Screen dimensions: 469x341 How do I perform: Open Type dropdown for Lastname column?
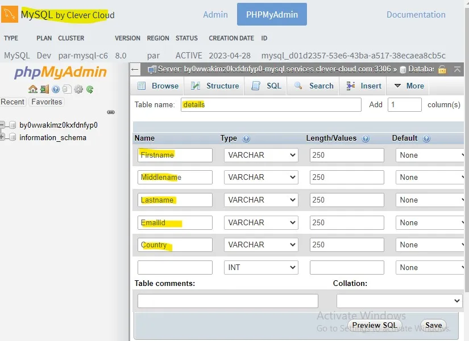[x=261, y=200]
